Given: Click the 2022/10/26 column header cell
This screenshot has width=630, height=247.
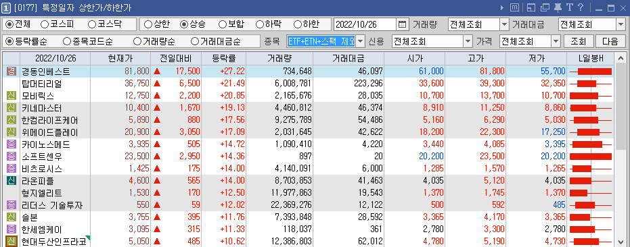Looking at the screenshot, I should (x=55, y=58).
